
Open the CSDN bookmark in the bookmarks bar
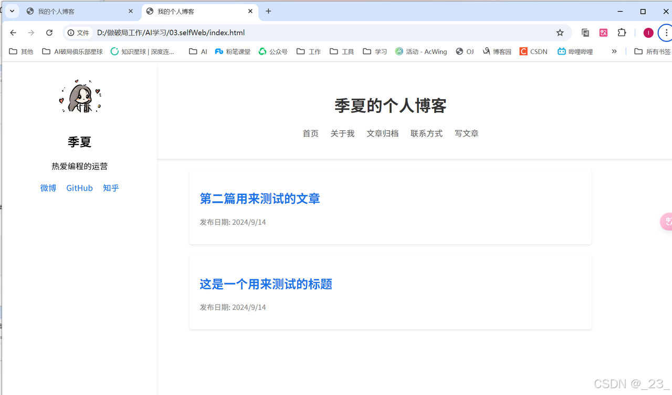533,51
